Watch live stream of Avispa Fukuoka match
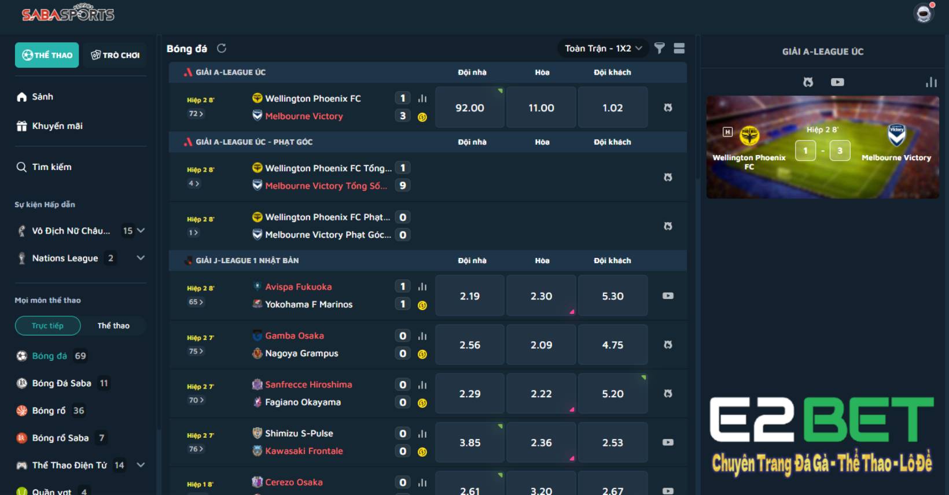949x495 pixels. coord(668,295)
